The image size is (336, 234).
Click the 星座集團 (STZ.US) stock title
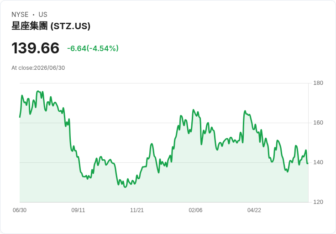(x=51, y=26)
